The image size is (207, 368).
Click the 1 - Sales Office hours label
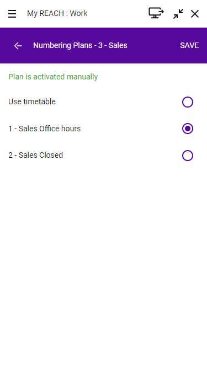pos(44,129)
